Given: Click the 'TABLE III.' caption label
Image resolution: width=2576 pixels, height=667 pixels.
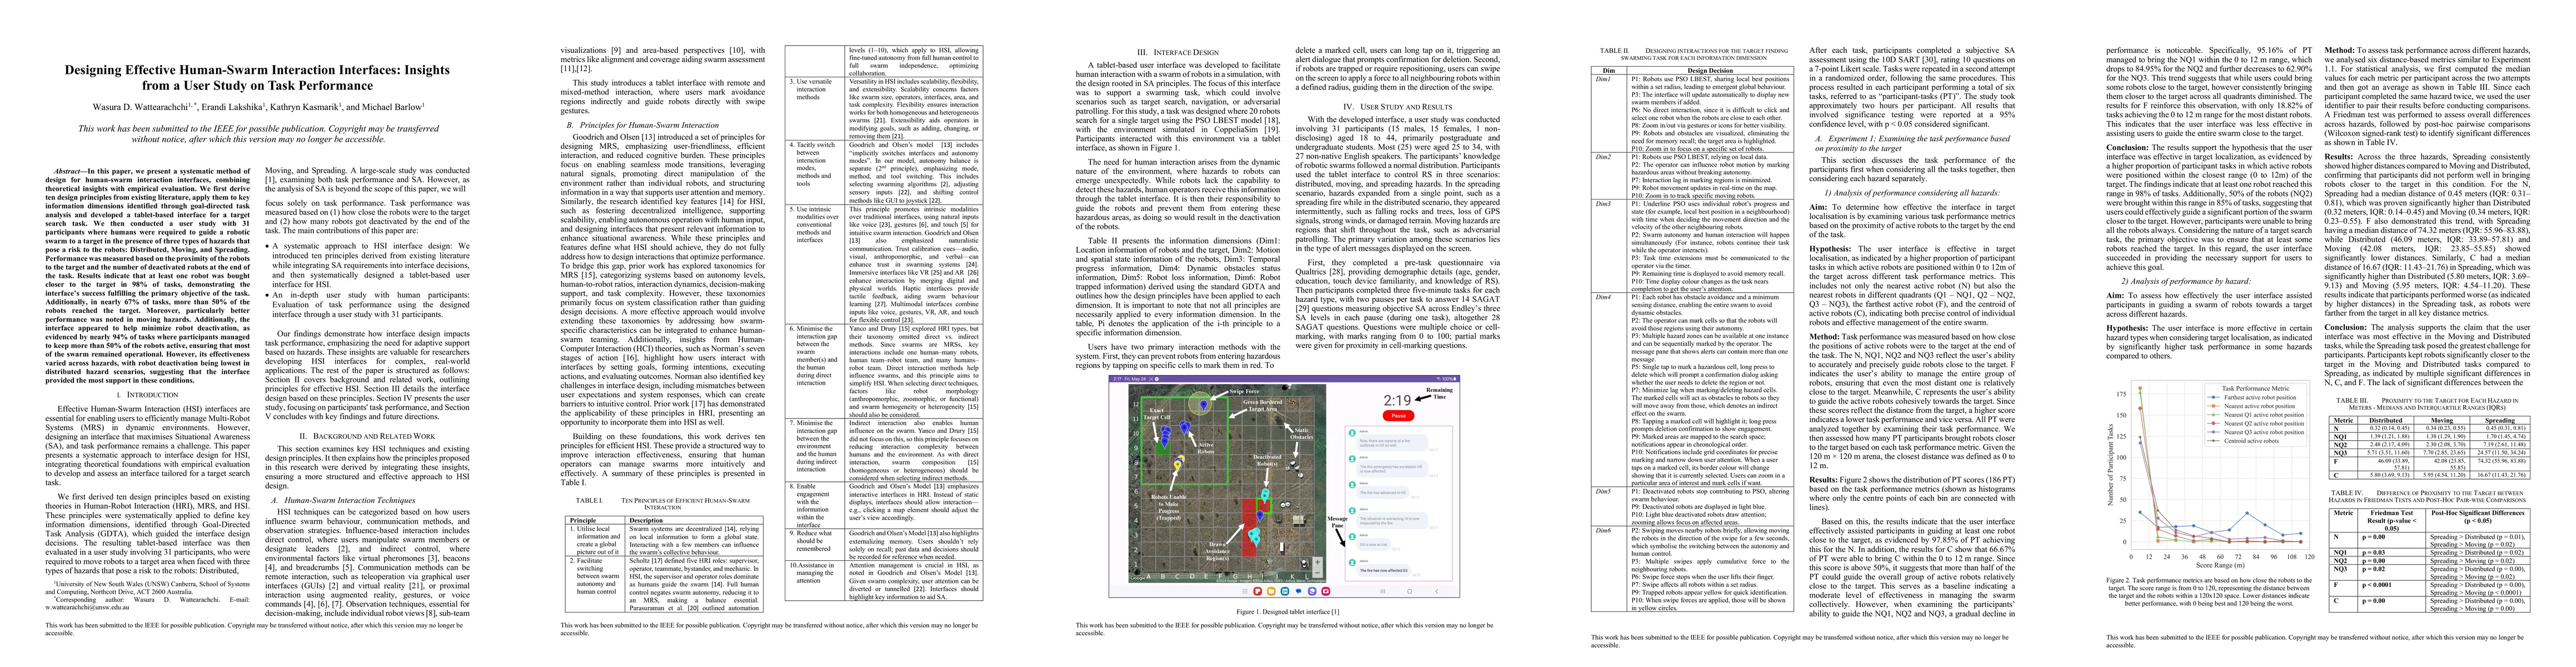Looking at the screenshot, I should tap(2352, 401).
